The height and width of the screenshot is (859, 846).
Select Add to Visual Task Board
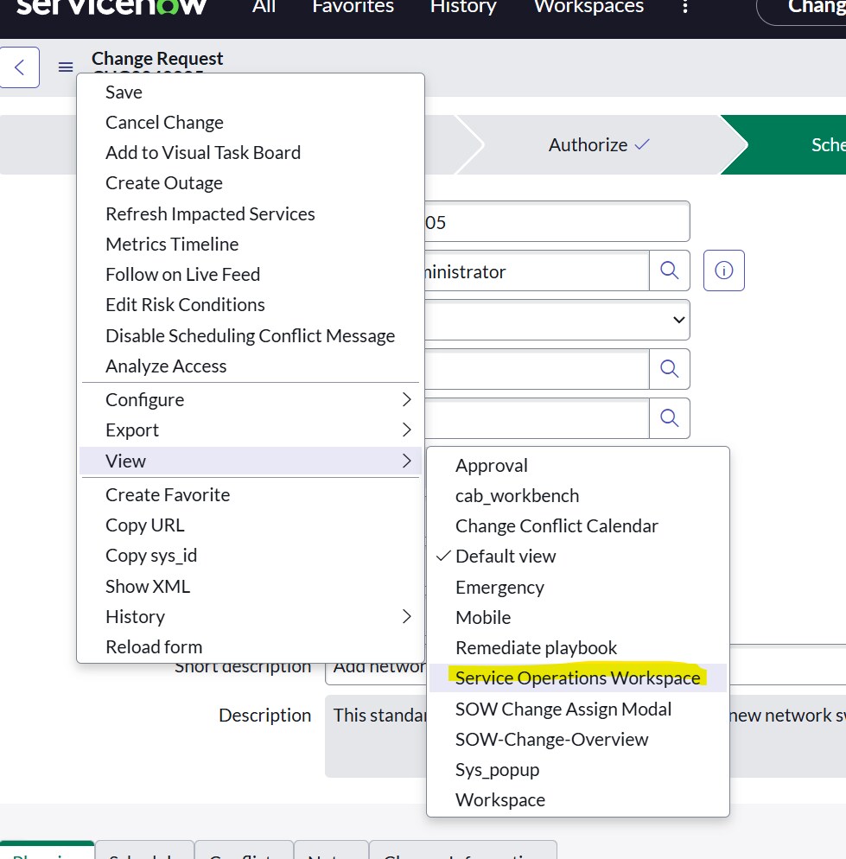pyautogui.click(x=251, y=152)
